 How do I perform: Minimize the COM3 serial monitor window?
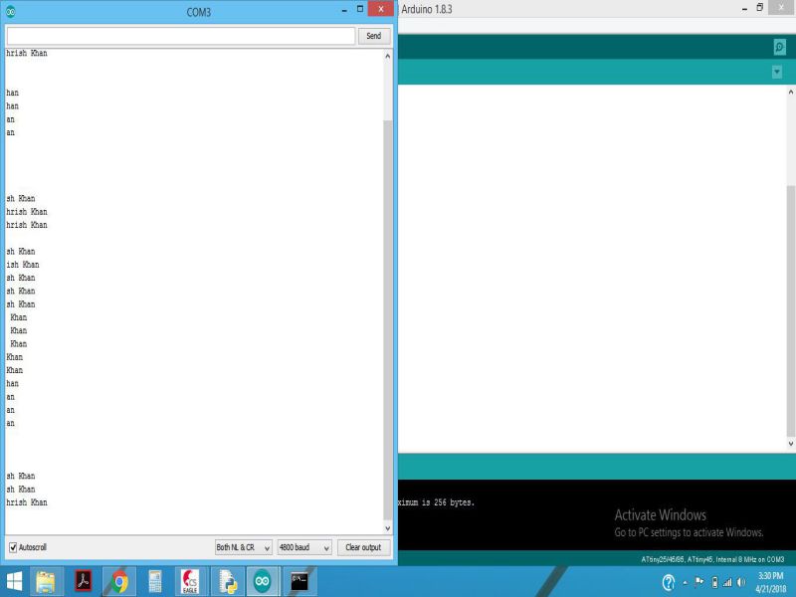point(344,10)
